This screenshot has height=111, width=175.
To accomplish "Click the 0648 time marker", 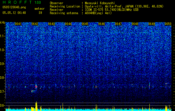I will pos(135,24).
